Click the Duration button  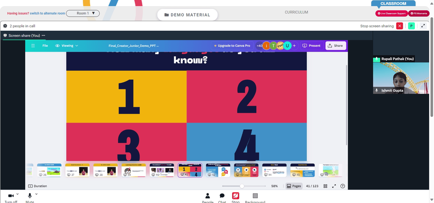[38, 186]
